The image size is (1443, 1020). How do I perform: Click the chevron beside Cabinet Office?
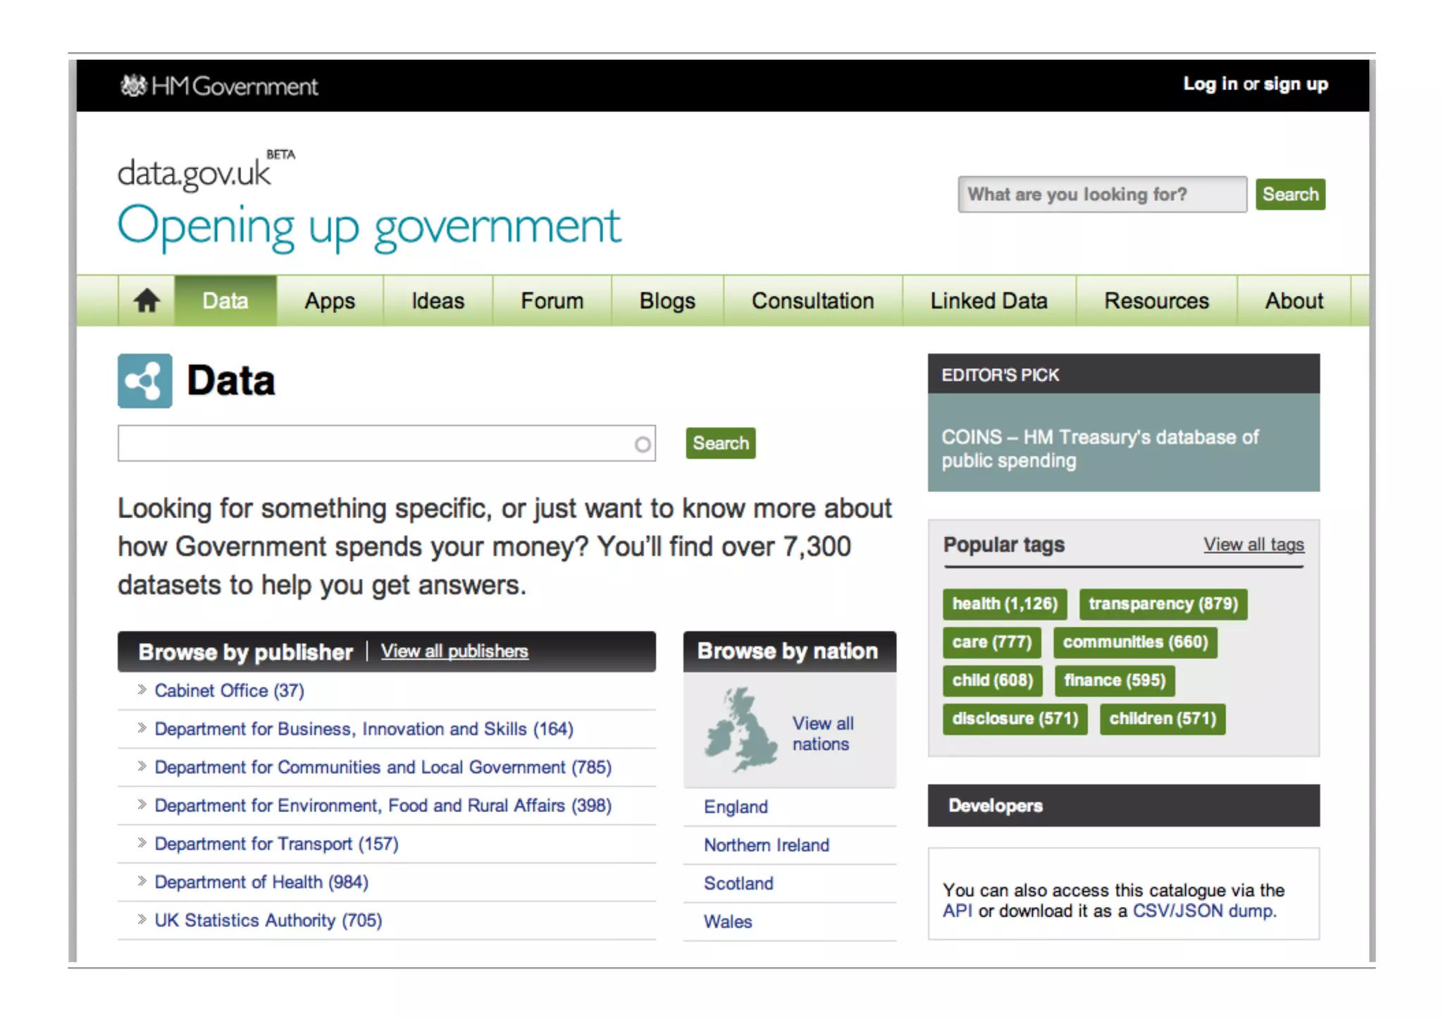coord(142,690)
